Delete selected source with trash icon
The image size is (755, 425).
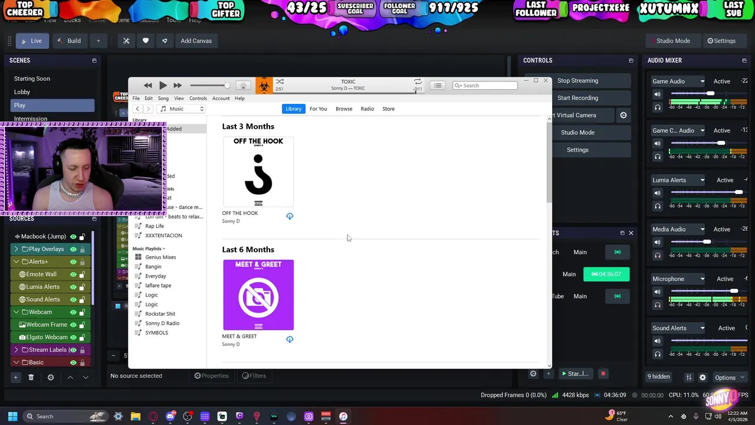[x=31, y=377]
